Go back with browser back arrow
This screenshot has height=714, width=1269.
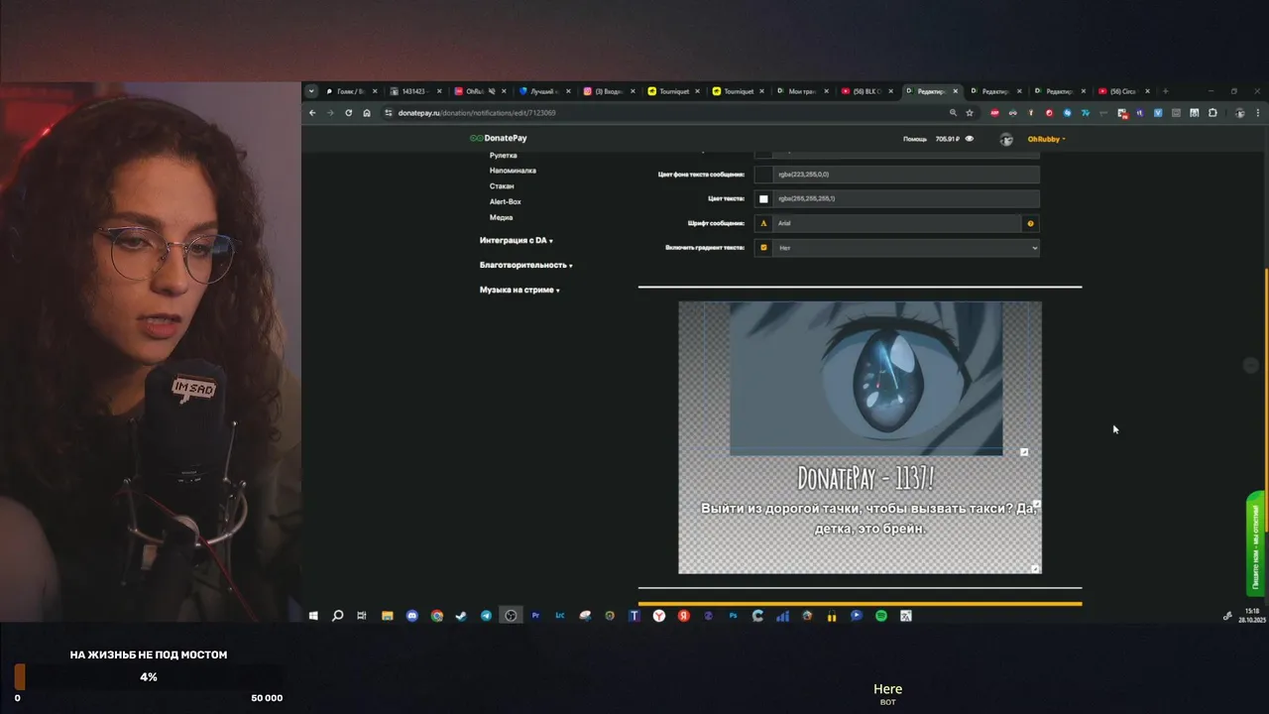312,113
